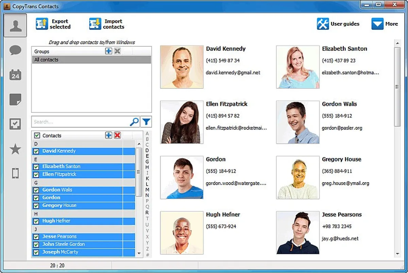Screen dimensions: 408x273
Task: Jump to letter K in alphabet index
Action: click(x=147, y=178)
